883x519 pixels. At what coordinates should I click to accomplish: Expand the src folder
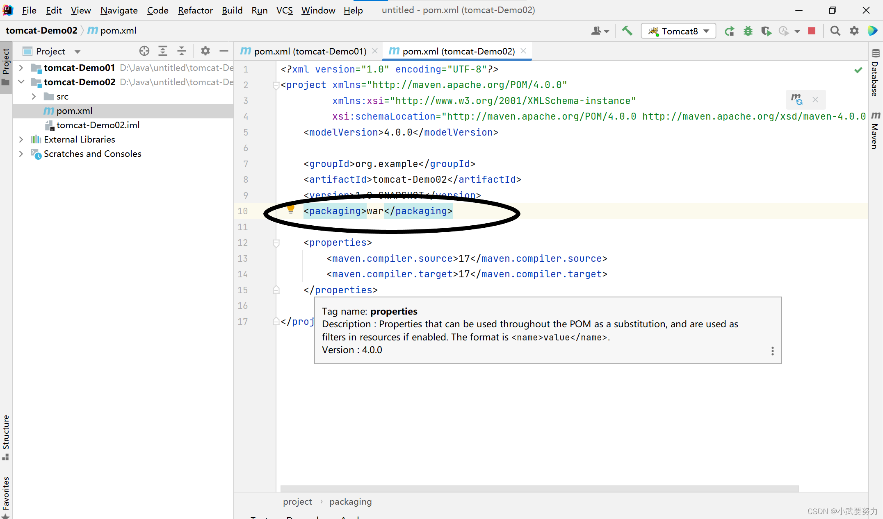coord(34,96)
